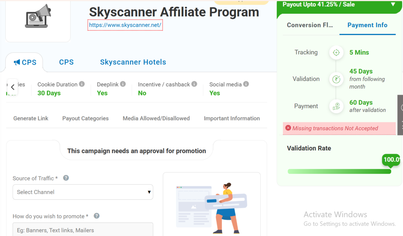Open the Select Channel dropdown
The image size is (403, 236).
[x=83, y=192]
